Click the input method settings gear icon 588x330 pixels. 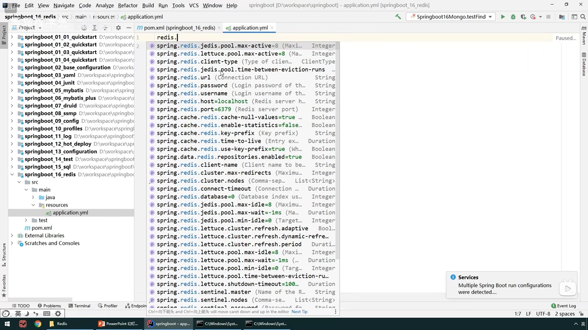(58, 313)
